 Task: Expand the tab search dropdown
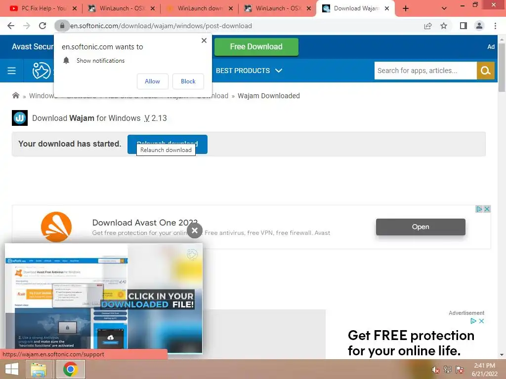444,8
